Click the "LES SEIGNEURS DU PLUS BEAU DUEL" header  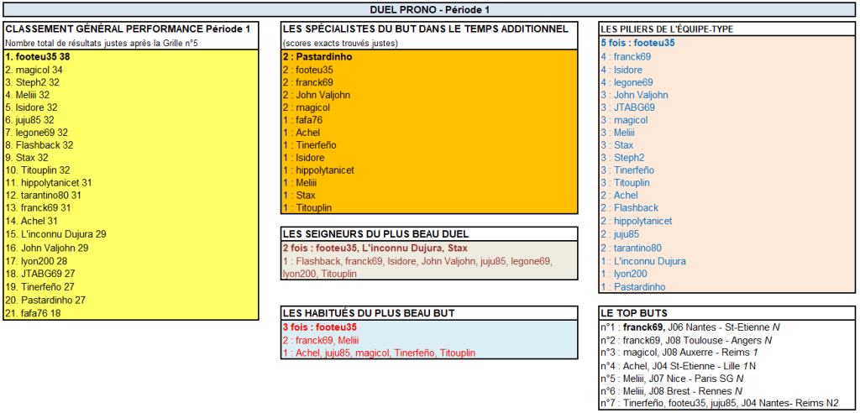point(375,234)
